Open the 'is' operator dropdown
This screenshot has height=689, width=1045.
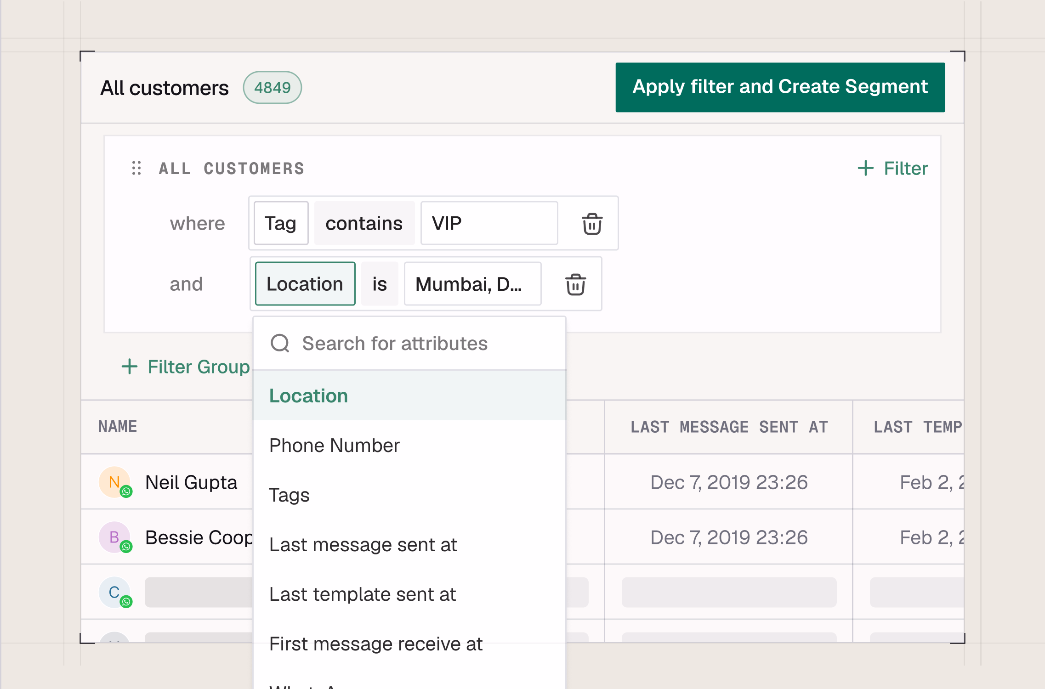[x=380, y=284]
